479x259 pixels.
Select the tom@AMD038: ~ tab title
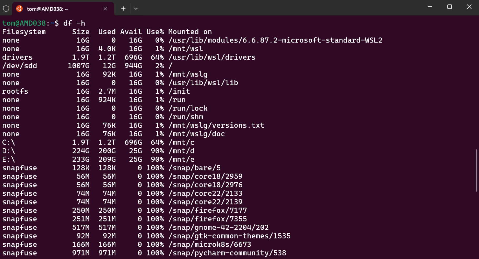(47, 9)
